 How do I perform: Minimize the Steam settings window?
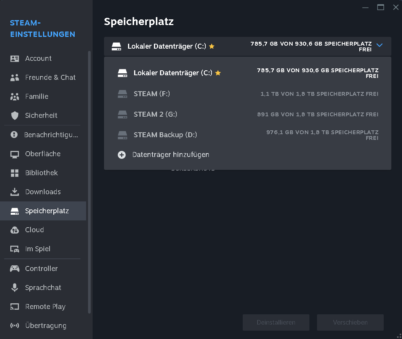[x=365, y=8]
